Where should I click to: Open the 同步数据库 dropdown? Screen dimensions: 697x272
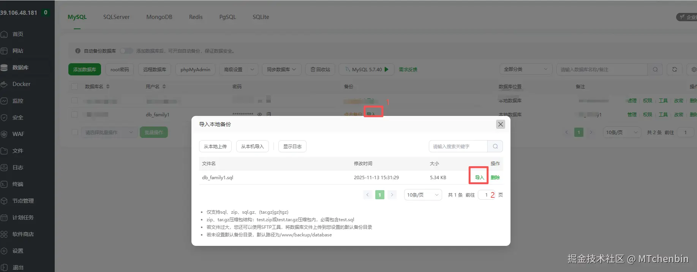pyautogui.click(x=281, y=69)
